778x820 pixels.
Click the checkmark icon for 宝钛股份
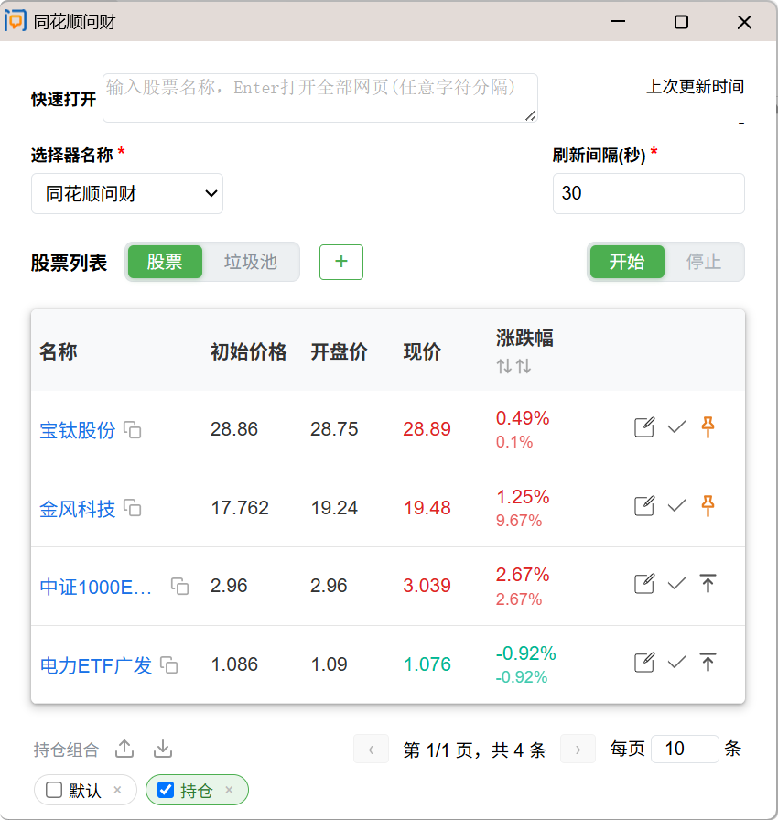coord(676,427)
